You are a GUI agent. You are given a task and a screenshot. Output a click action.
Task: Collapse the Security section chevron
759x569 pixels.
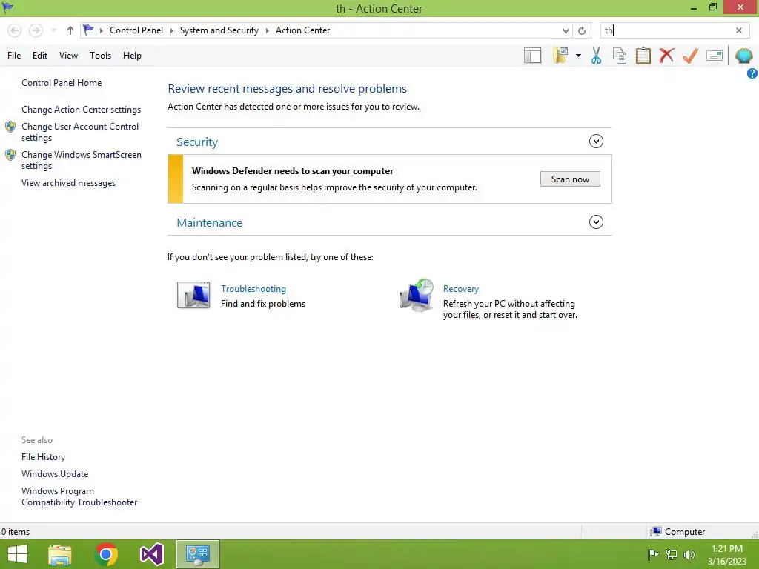[596, 142]
